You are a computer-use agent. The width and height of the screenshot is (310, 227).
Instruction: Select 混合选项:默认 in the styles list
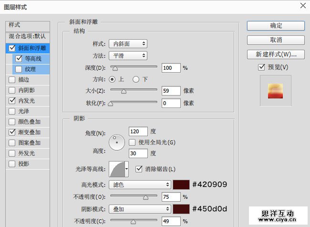pyautogui.click(x=27, y=36)
